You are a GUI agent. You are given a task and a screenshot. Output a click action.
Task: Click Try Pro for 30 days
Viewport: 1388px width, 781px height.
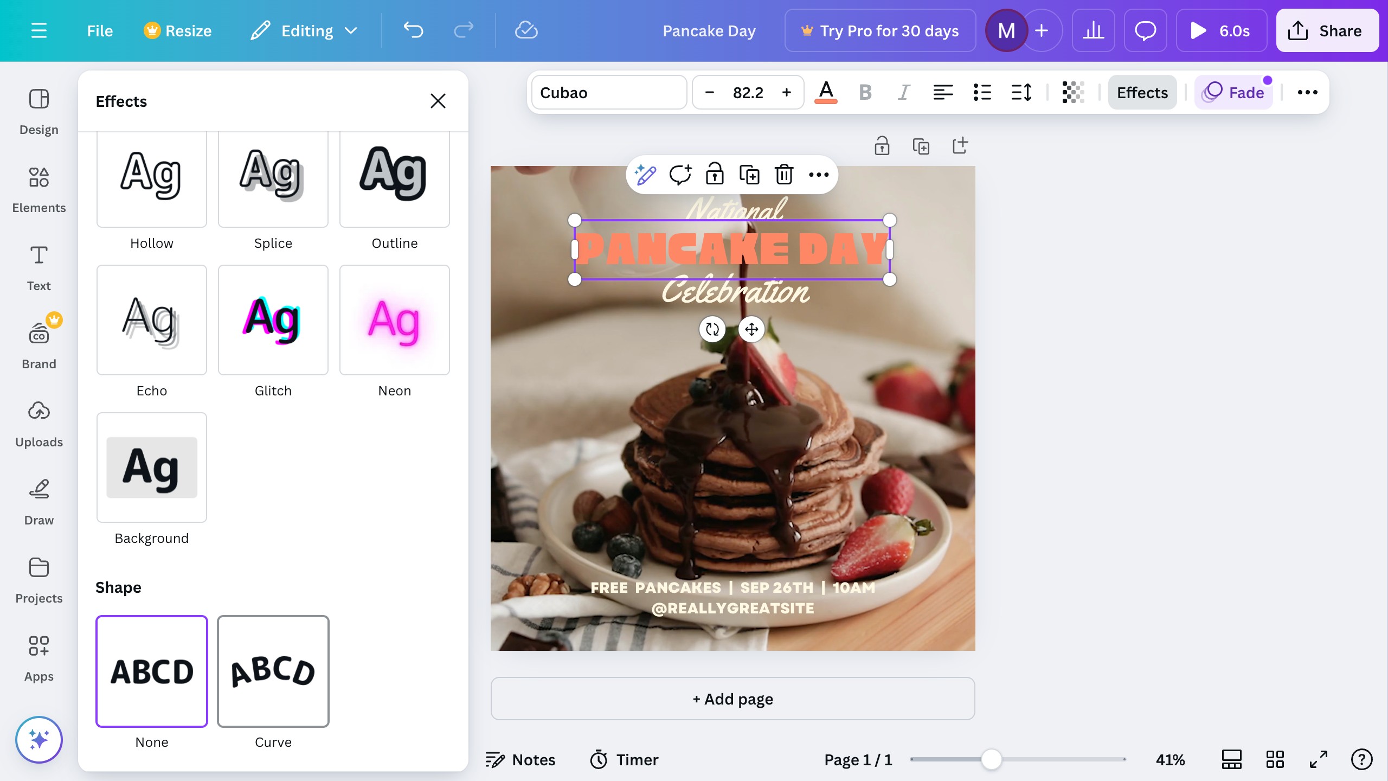880,31
